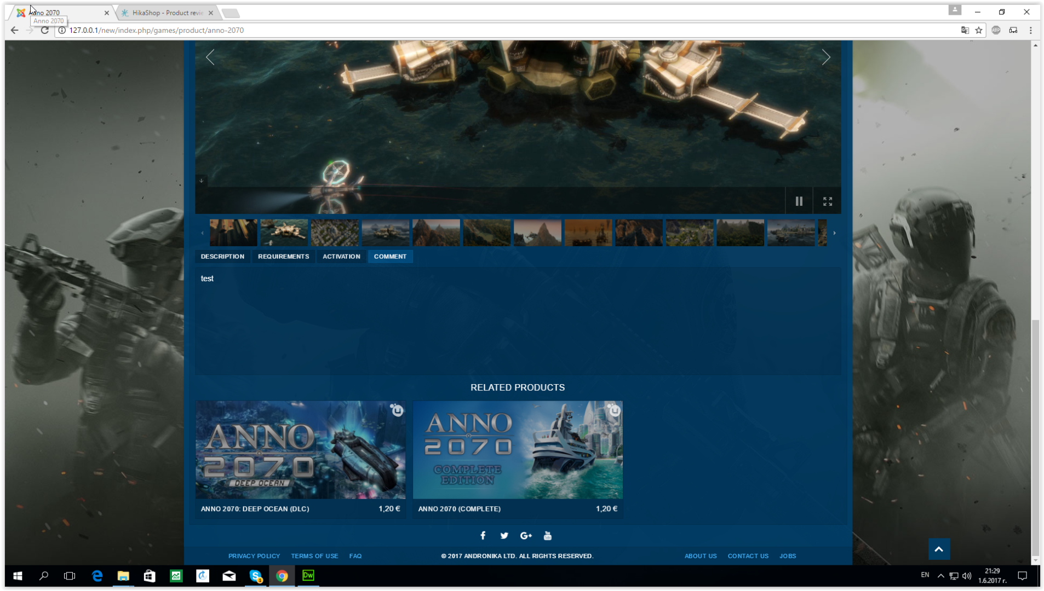
Task: Close the Anno 2070 browser tab
Action: click(106, 13)
